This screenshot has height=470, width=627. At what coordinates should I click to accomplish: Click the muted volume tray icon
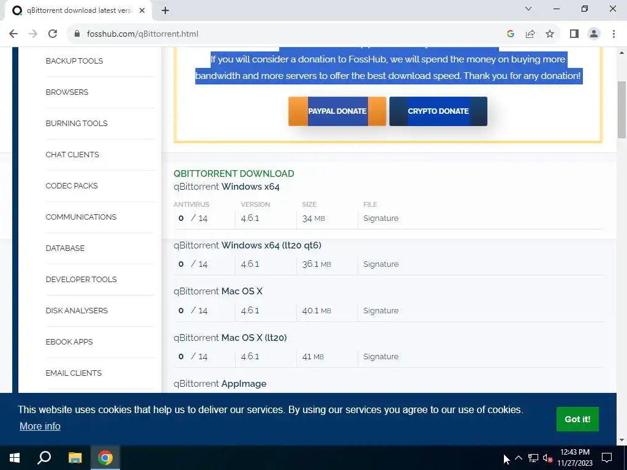coord(547,458)
